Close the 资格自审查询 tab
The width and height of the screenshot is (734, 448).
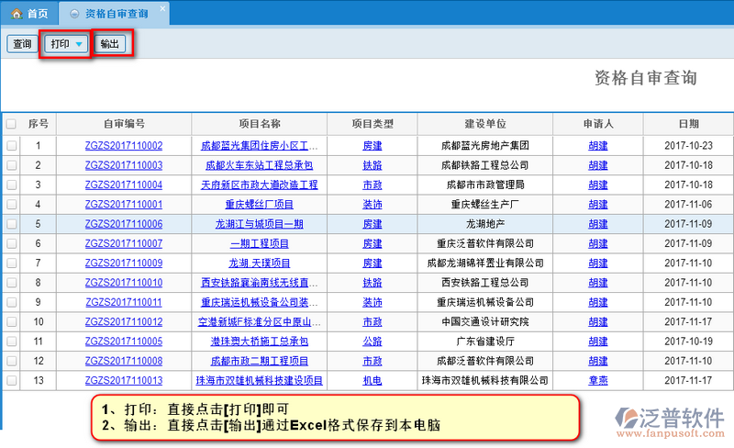point(162,10)
